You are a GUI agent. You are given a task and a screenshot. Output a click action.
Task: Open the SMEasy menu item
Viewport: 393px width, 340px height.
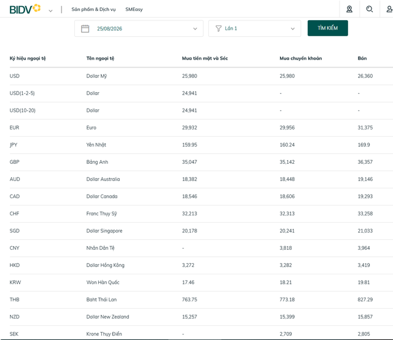point(134,10)
